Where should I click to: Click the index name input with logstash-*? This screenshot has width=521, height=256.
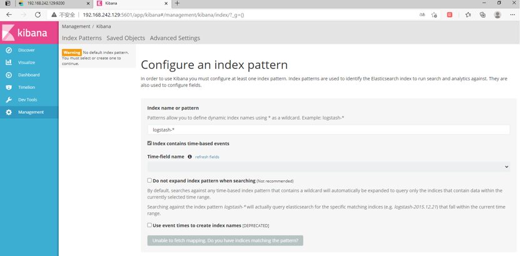pos(328,130)
